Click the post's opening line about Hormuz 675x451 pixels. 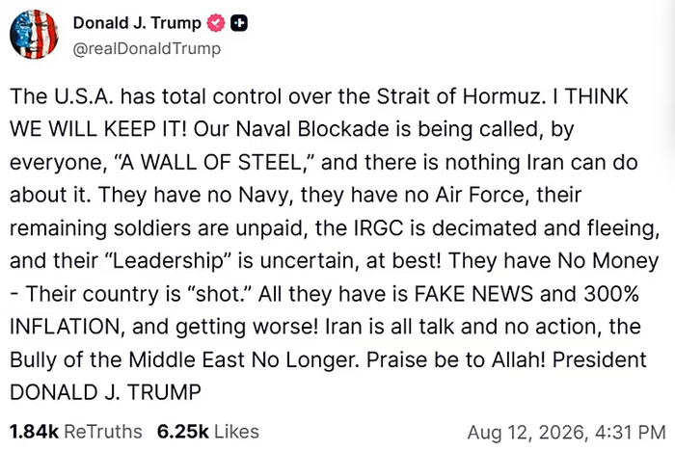(278, 96)
